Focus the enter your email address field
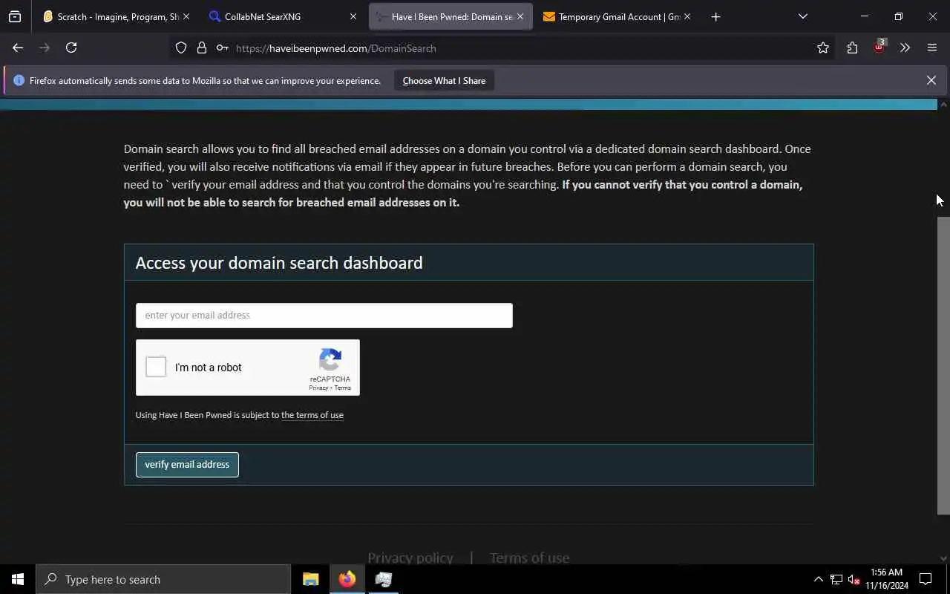 (324, 316)
